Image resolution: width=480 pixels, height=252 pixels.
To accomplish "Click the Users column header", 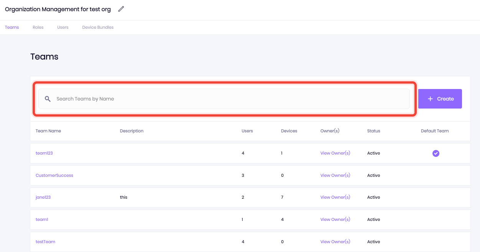I will [x=247, y=131].
